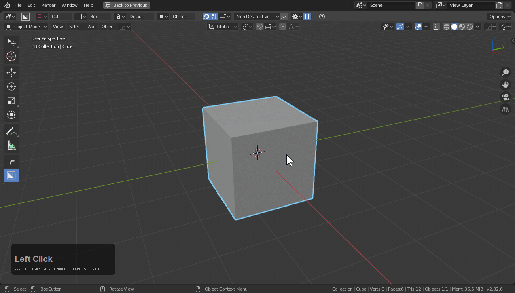Select the Move tool in the toolbar
The image size is (515, 293).
(11, 73)
